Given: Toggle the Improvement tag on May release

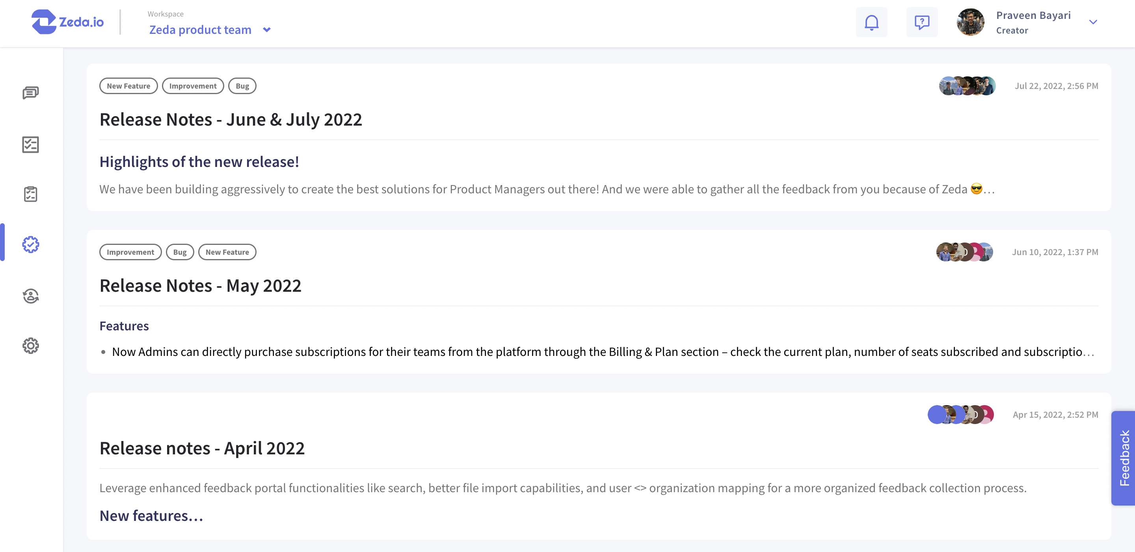Looking at the screenshot, I should pyautogui.click(x=130, y=252).
